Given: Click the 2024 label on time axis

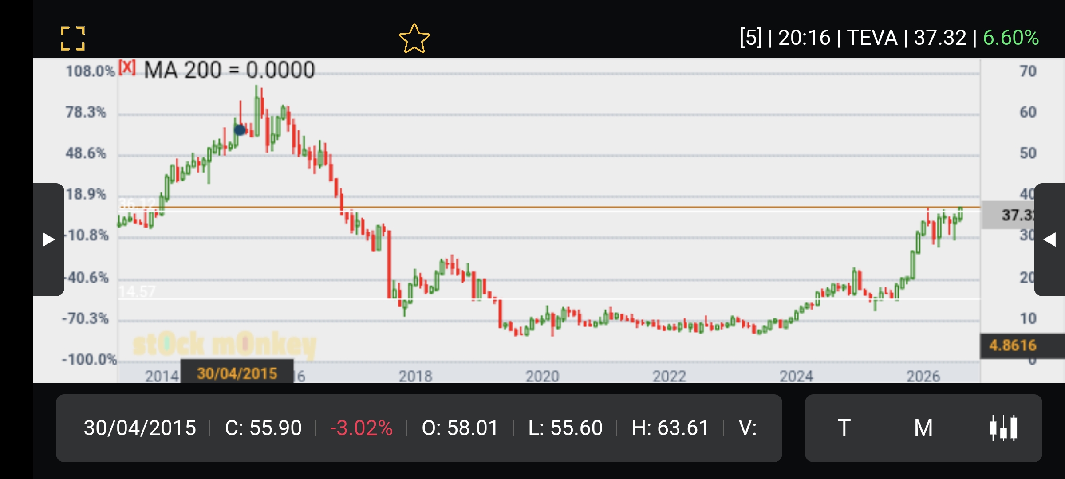Looking at the screenshot, I should [x=796, y=376].
